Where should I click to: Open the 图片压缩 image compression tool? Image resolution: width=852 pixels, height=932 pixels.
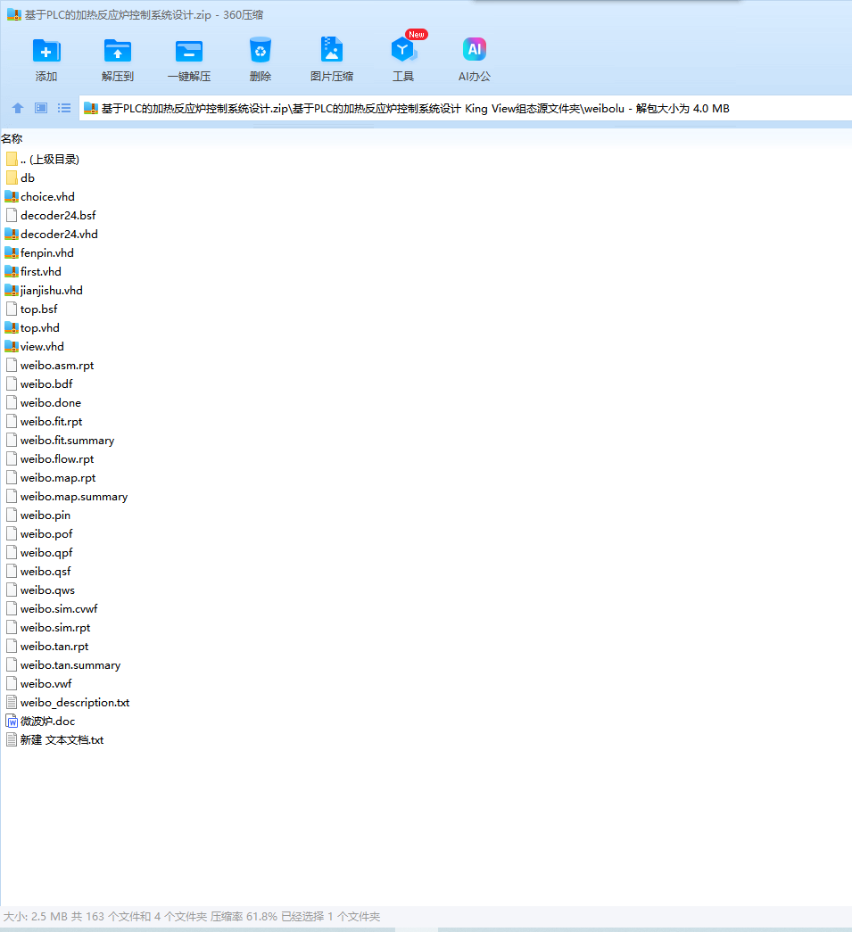(x=332, y=49)
